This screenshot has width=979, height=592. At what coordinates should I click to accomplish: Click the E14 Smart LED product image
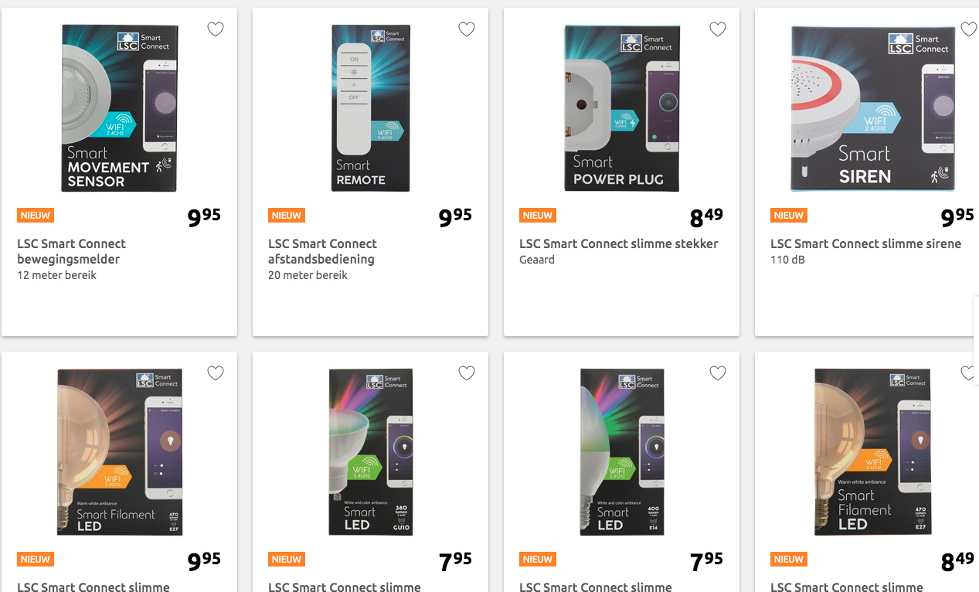tap(622, 452)
